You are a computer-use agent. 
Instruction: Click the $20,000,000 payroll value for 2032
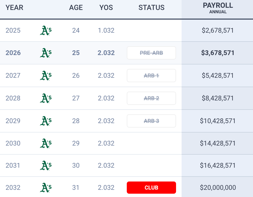[x=218, y=188]
